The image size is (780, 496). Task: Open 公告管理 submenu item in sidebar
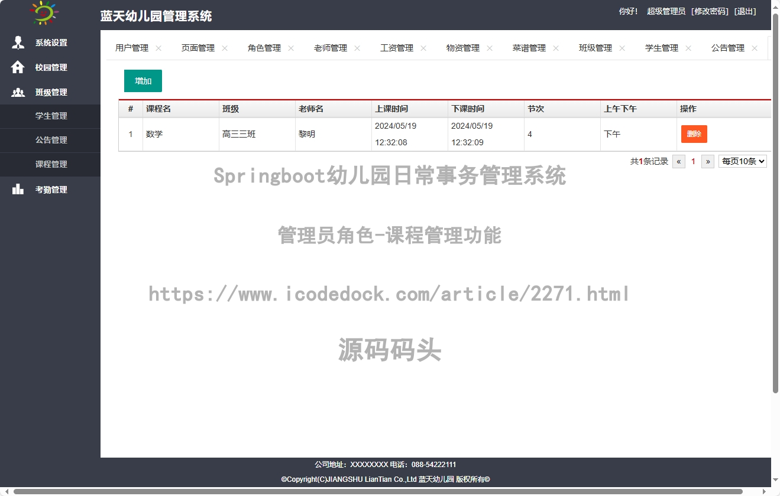[50, 140]
